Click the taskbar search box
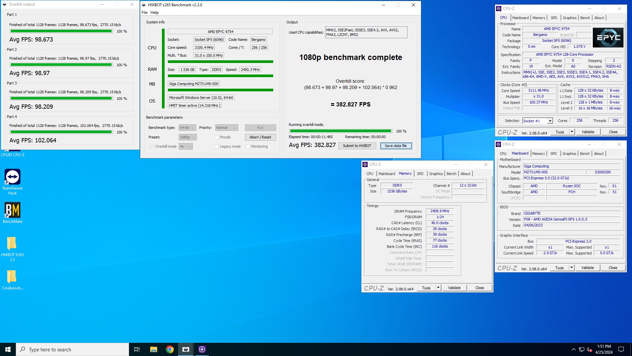Screen dimensions: 632x356 pos(72,349)
